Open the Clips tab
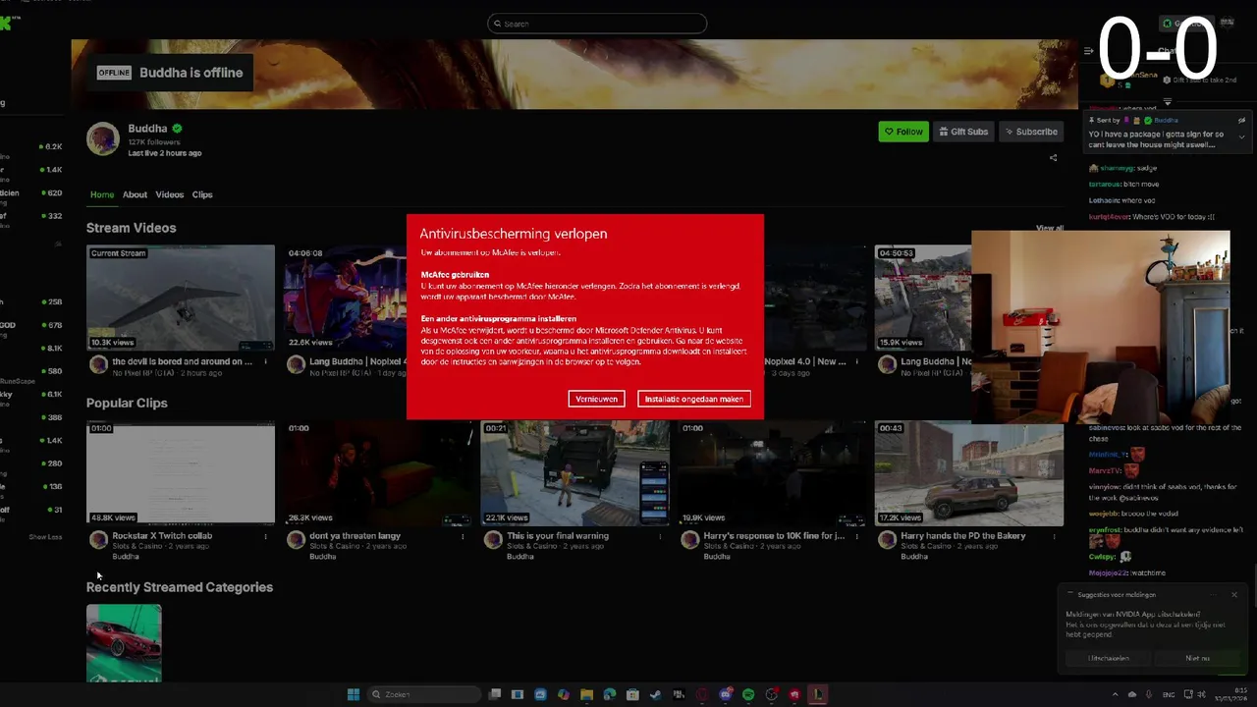Screen dimensions: 1257x707 [x=202, y=194]
